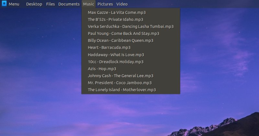Image resolution: width=259 pixels, height=136 pixels.
Task: Open the Menu label in panel
Action: (14, 4)
